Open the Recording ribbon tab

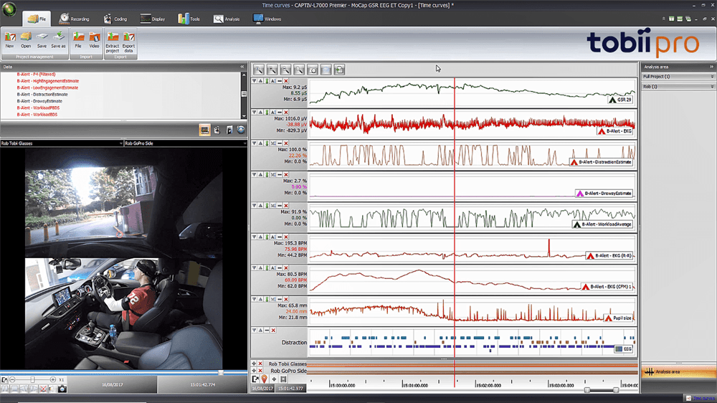pyautogui.click(x=74, y=19)
